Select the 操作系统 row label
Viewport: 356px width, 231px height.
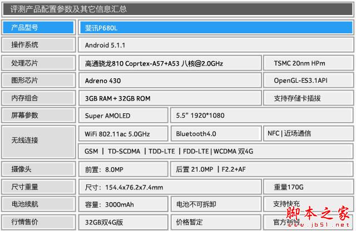pyautogui.click(x=38, y=45)
